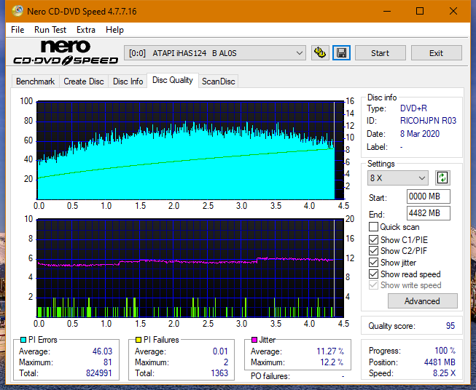Click the cyan PI Errors color swatch

click(x=23, y=340)
